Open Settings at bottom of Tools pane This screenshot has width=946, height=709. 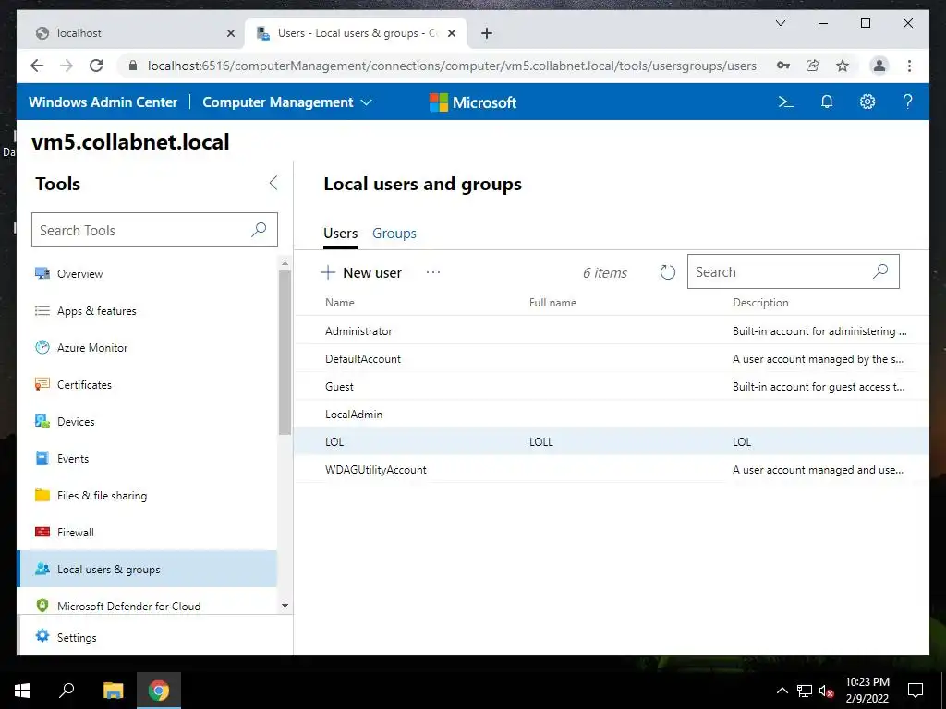click(154, 637)
